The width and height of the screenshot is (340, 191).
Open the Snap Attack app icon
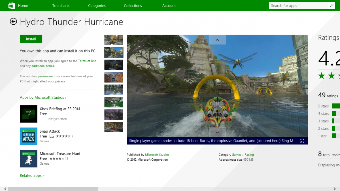click(29, 136)
